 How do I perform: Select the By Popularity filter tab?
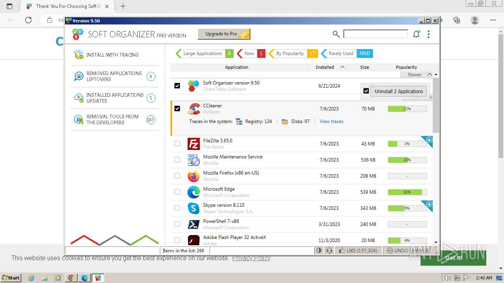click(x=293, y=53)
